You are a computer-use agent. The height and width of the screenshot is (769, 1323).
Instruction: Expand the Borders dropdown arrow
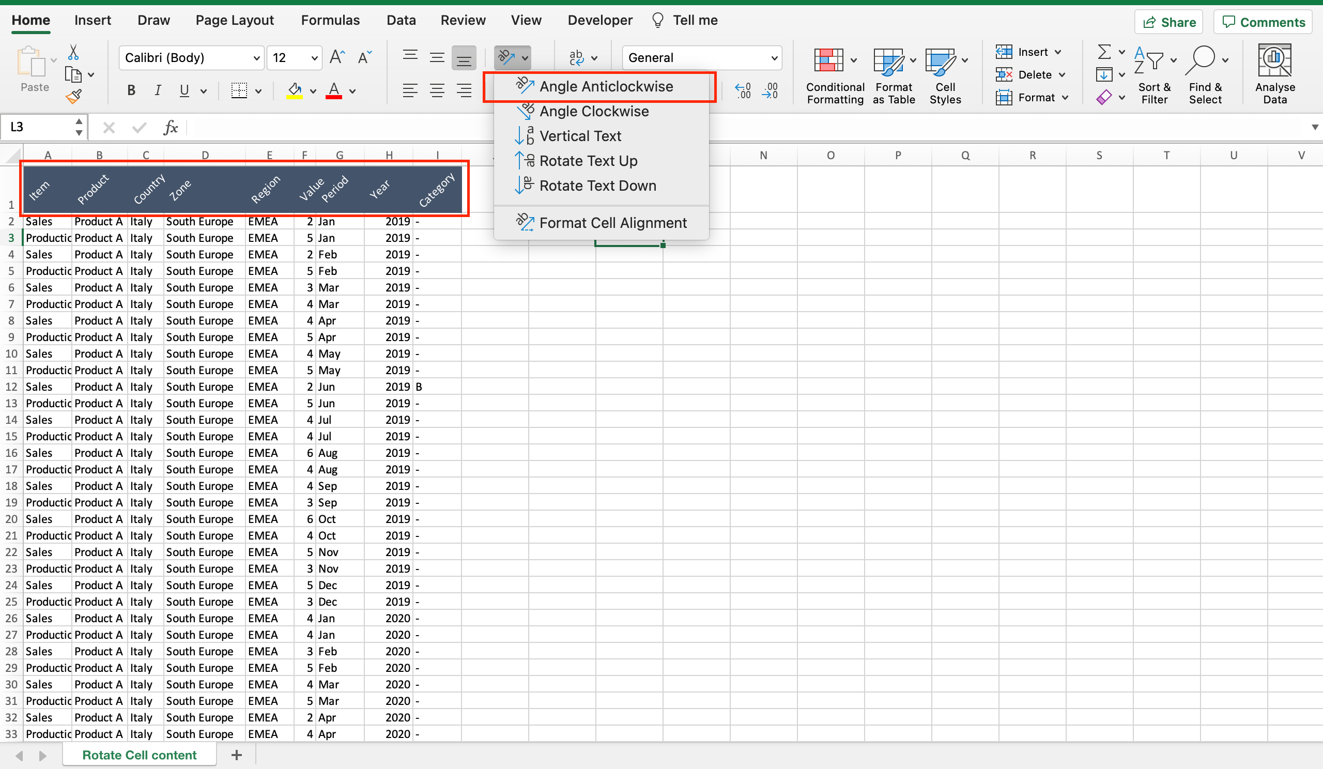[258, 90]
